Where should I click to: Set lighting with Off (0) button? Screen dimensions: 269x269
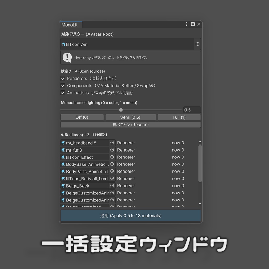click(82, 117)
